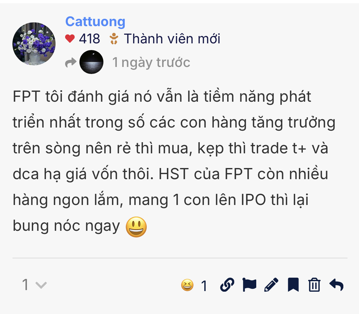The width and height of the screenshot is (359, 314).
Task: Copy the post link with chain icon
Action: (227, 285)
